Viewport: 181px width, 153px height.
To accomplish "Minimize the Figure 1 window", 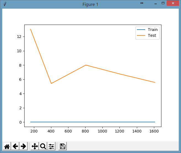I will (156, 4).
